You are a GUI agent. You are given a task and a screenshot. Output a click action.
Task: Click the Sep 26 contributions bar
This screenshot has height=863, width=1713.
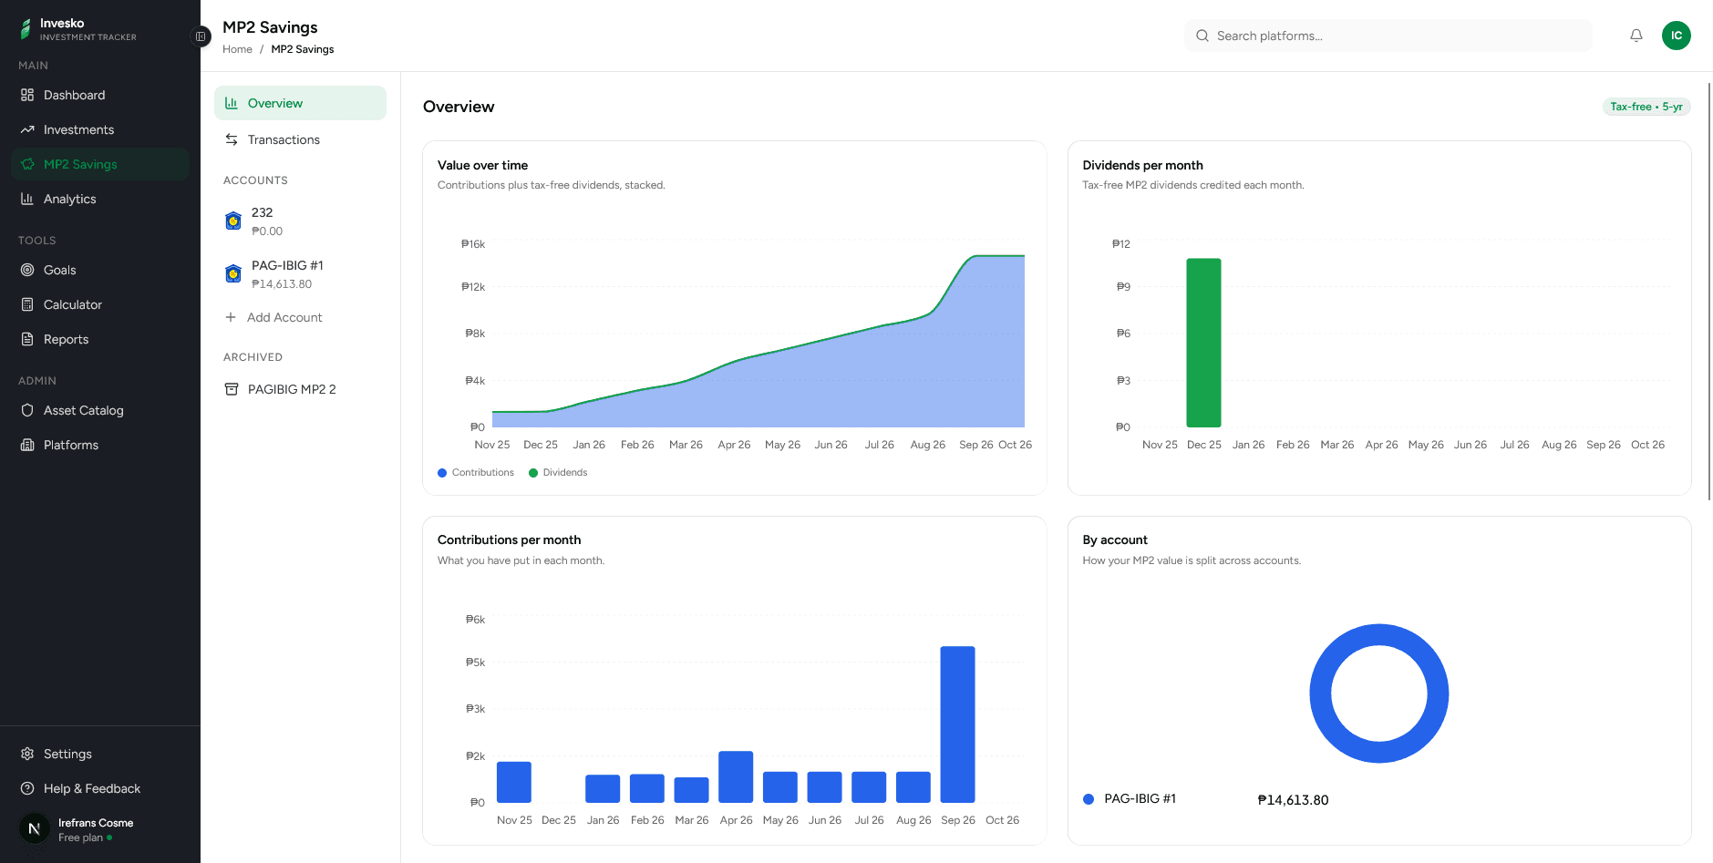click(957, 724)
